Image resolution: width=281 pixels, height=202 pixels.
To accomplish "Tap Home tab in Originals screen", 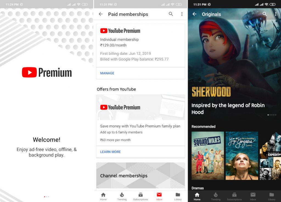I will 197,197.
